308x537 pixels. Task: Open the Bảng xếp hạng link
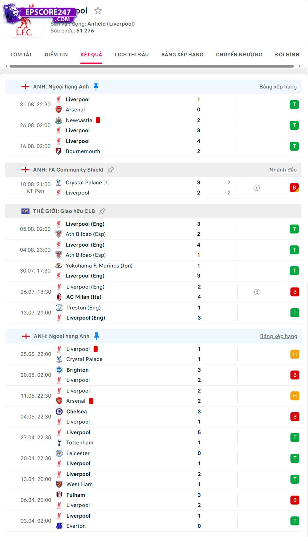pos(278,87)
